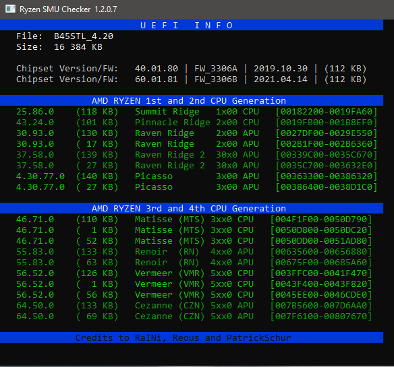394x367 pixels.
Task: Click address range '[00635600-00656880]'
Action: click(x=321, y=252)
